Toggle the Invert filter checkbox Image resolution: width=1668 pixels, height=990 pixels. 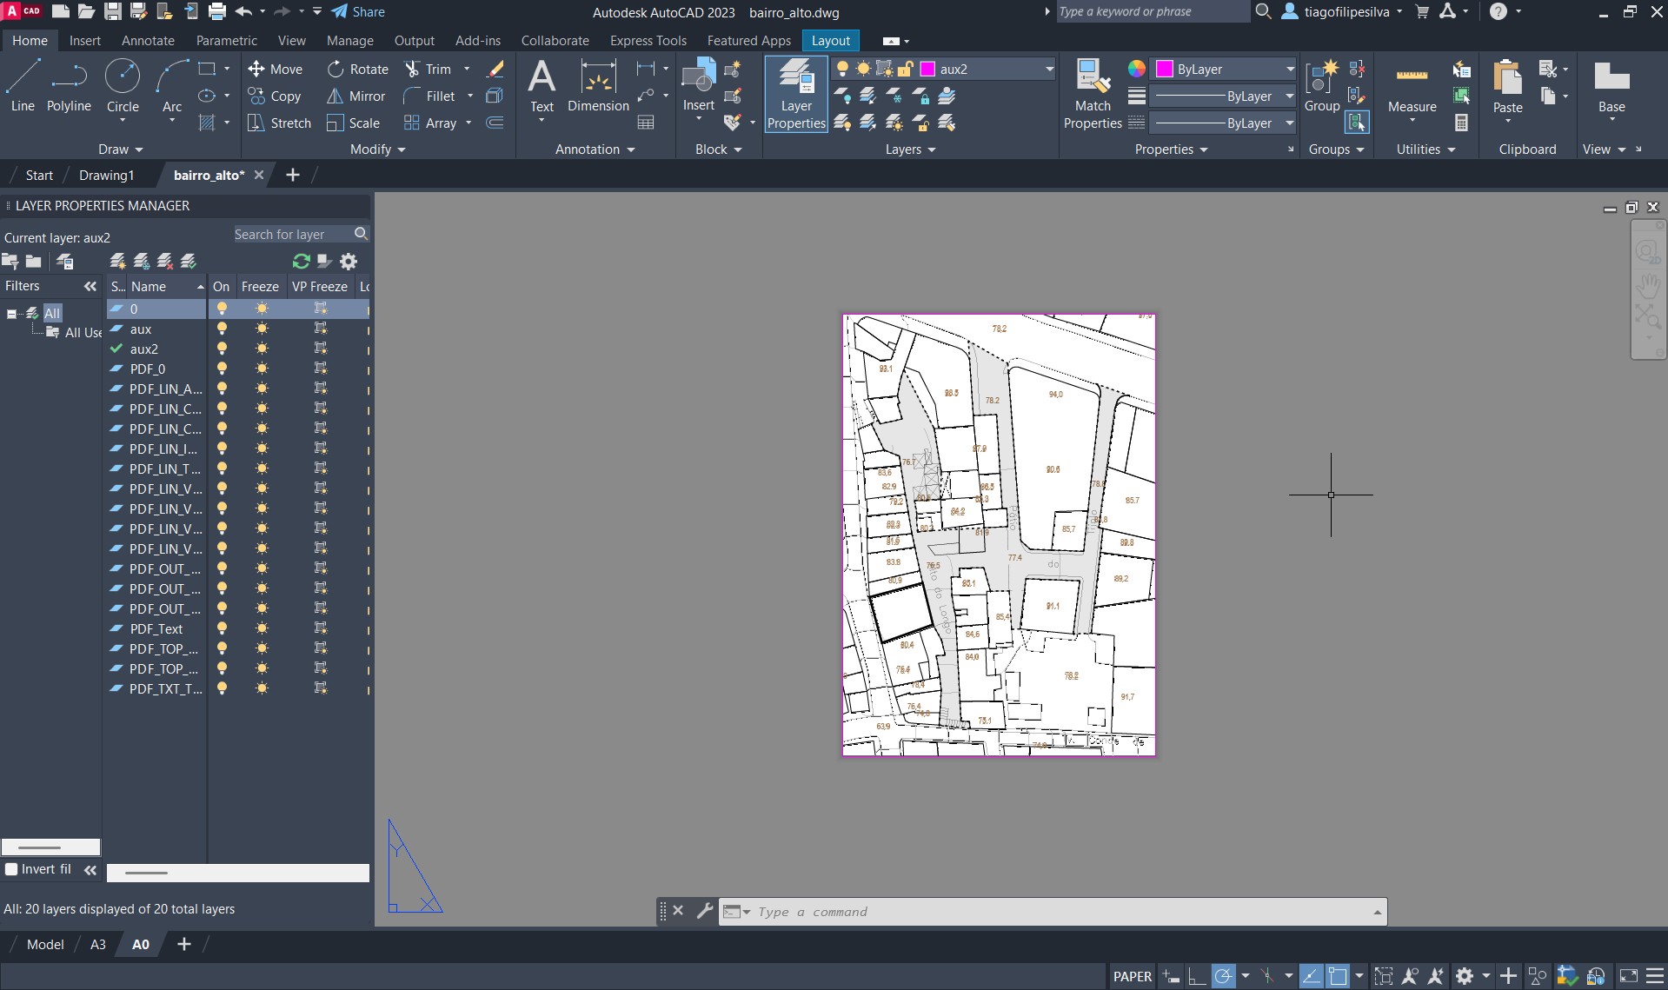click(12, 869)
